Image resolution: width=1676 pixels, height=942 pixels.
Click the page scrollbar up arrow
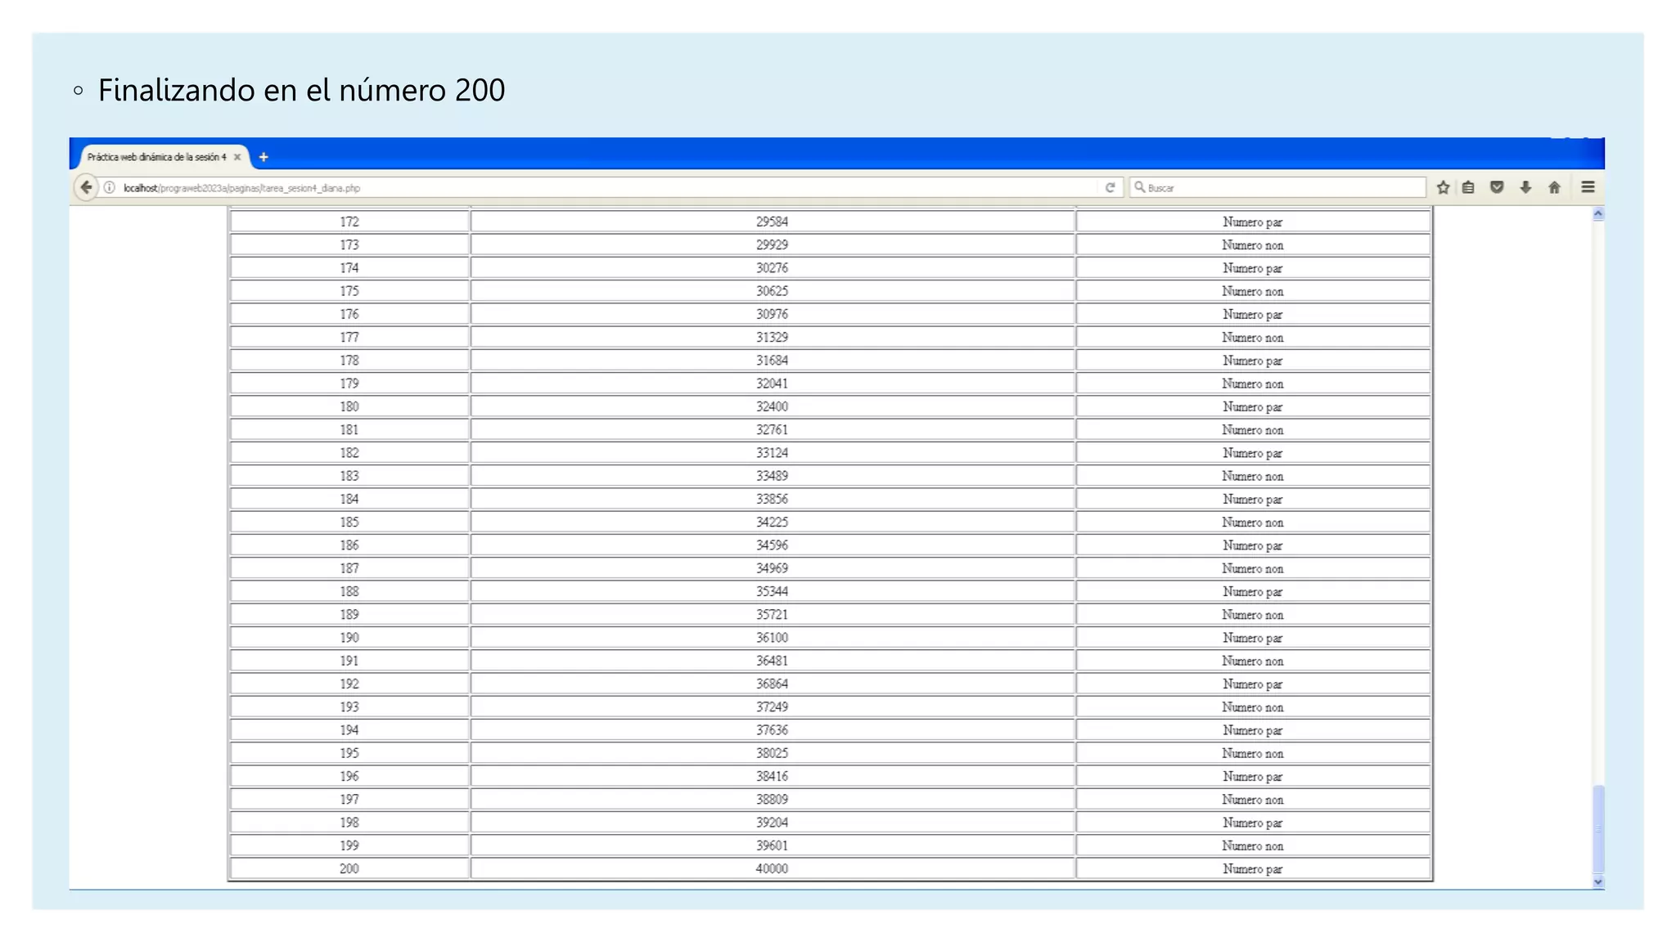[1598, 214]
